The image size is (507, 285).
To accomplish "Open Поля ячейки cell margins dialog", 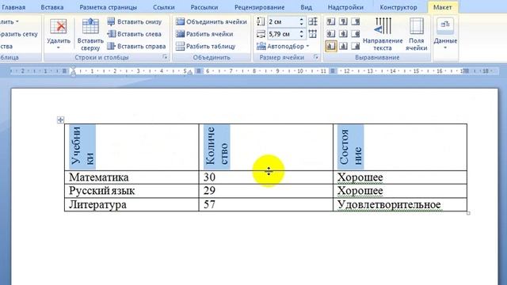I will pos(417,35).
